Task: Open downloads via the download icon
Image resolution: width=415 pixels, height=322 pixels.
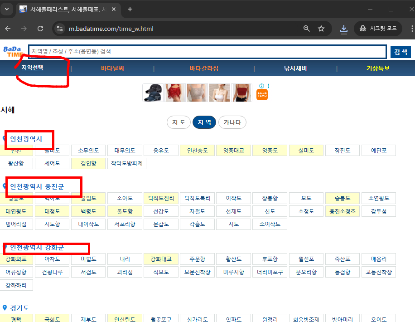Action: pos(343,29)
